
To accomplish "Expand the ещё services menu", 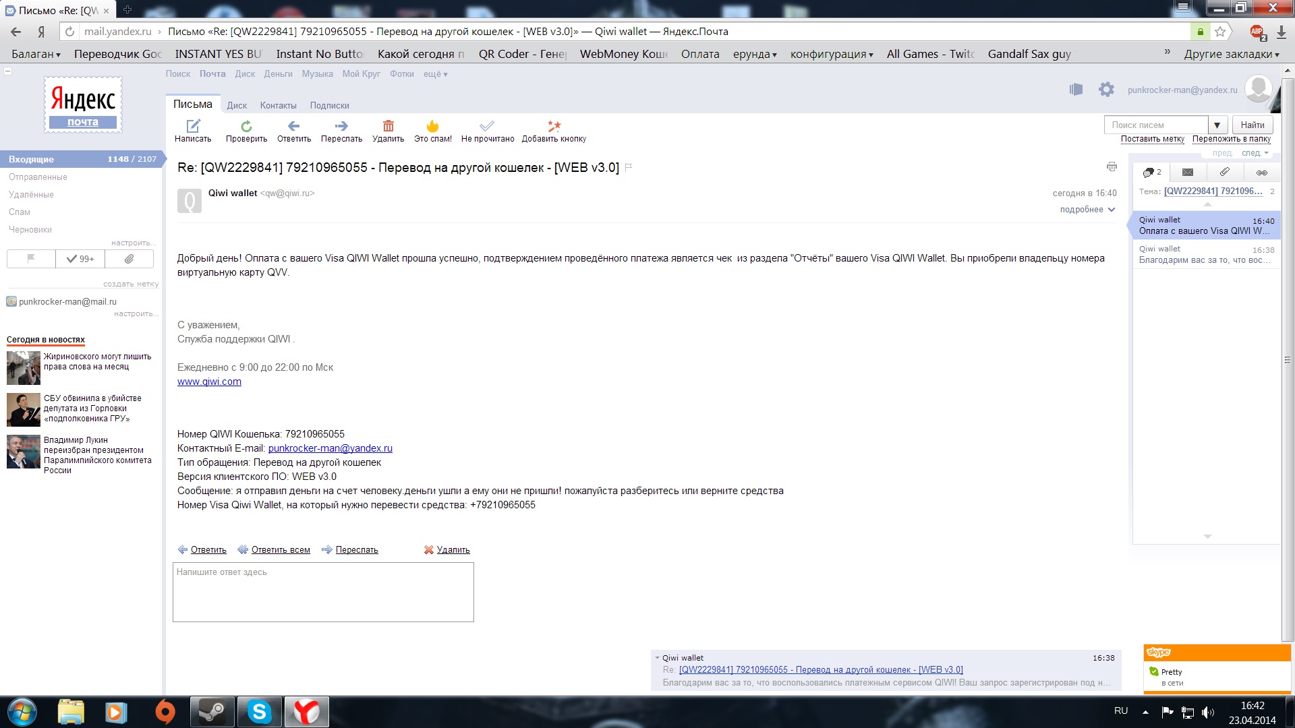I will 435,74.
